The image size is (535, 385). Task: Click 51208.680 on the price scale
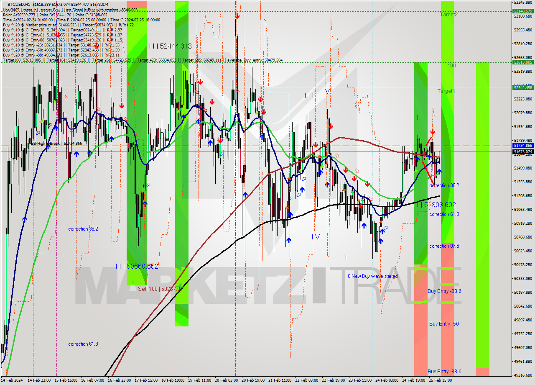point(523,195)
